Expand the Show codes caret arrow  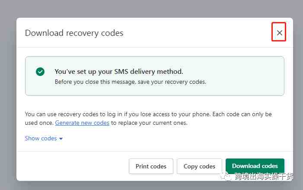[x=61, y=139]
